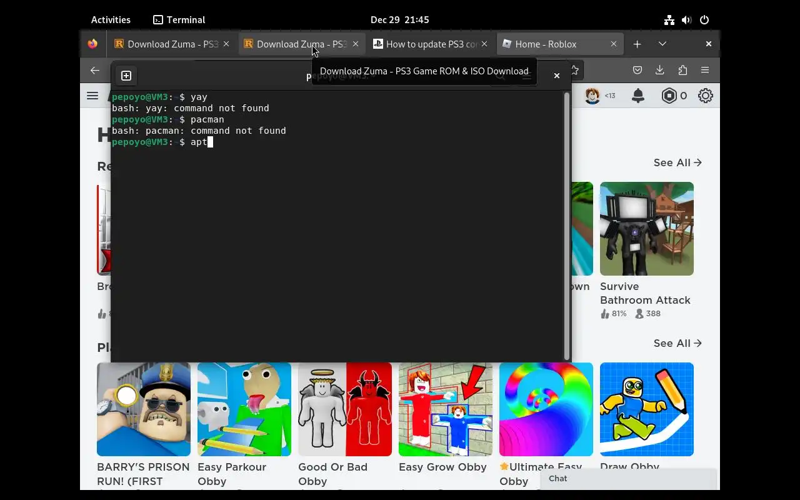This screenshot has width=800, height=500.
Task: Open Roblox Chat panel
Action: pyautogui.click(x=628, y=479)
